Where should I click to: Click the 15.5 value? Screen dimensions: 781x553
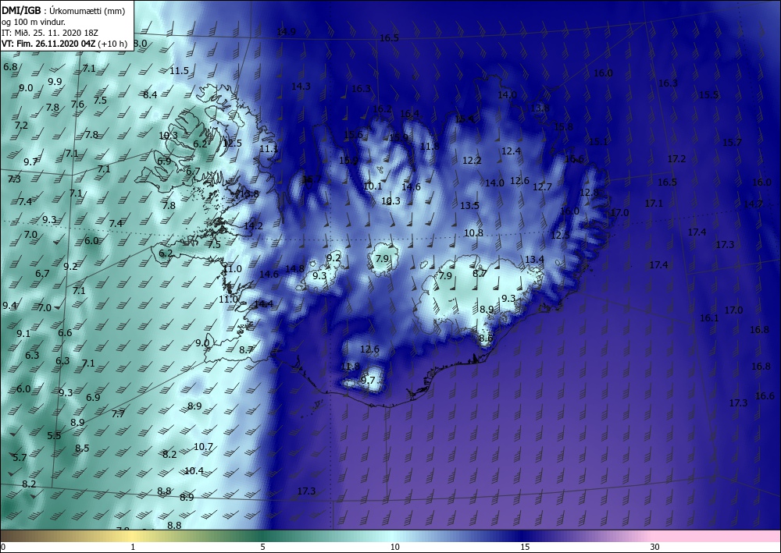pos(708,95)
